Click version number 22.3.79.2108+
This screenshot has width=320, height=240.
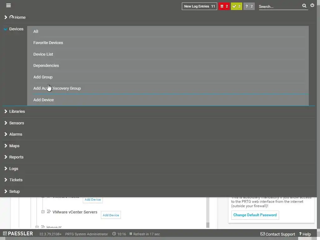point(50,234)
